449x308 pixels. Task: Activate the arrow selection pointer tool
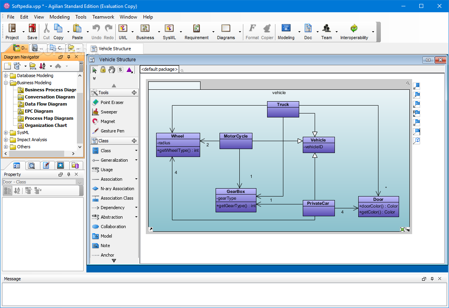pyautogui.click(x=94, y=70)
